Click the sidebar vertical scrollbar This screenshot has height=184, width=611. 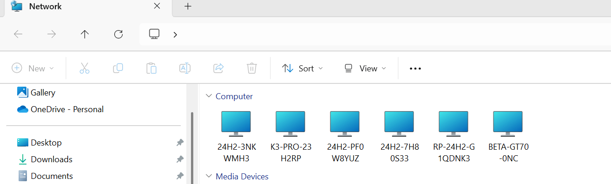coord(192,147)
